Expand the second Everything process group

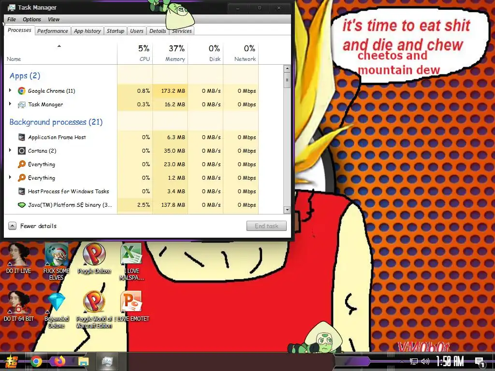(x=10, y=177)
